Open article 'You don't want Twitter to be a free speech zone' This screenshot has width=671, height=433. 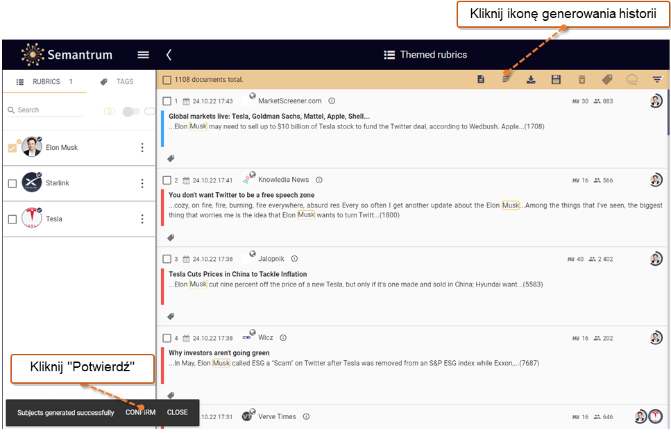(241, 195)
